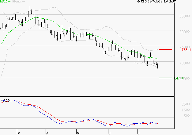Viewport: 192px width, 135px height.
Task: Click the first J month marker
Action: click(109, 133)
